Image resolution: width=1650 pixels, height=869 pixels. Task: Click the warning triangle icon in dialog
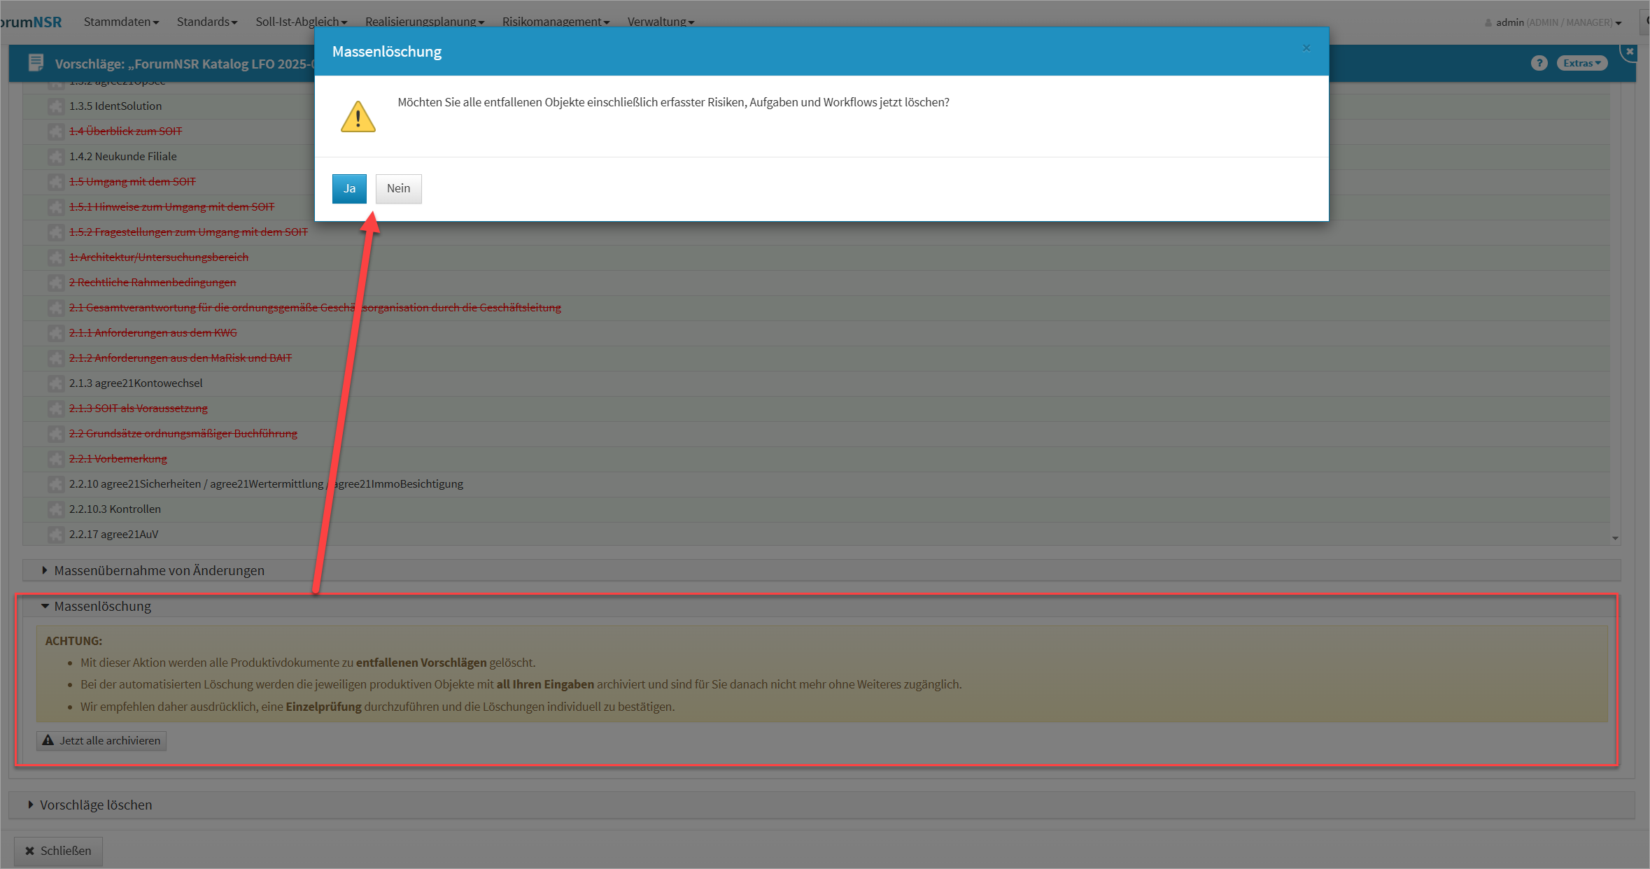click(358, 117)
